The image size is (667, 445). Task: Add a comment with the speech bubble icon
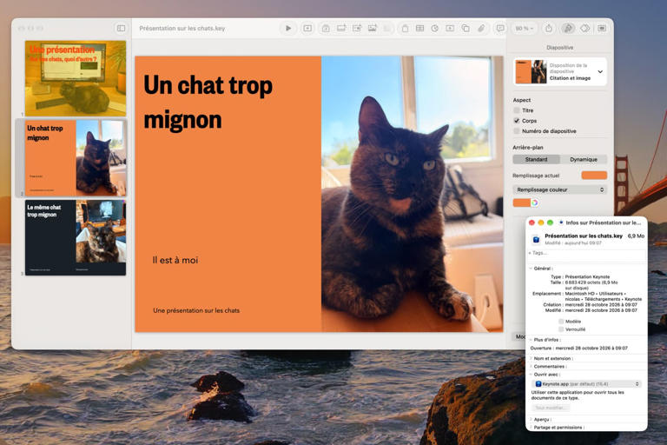500,29
